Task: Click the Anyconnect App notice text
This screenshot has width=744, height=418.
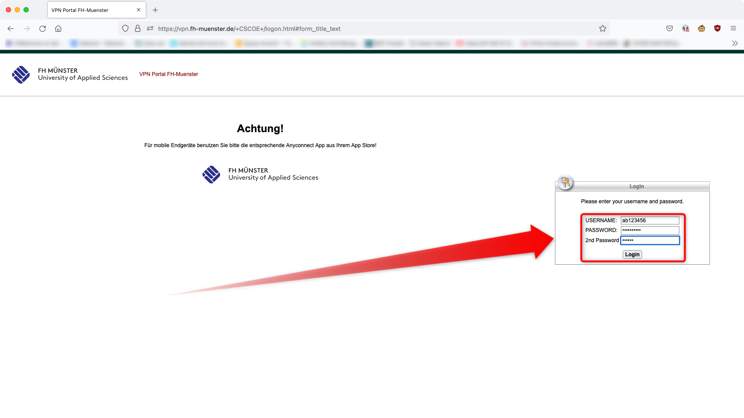Action: pos(260,145)
